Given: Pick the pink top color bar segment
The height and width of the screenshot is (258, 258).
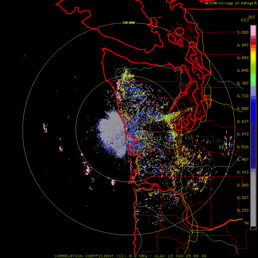Looking at the screenshot, I should pyautogui.click(x=253, y=30).
